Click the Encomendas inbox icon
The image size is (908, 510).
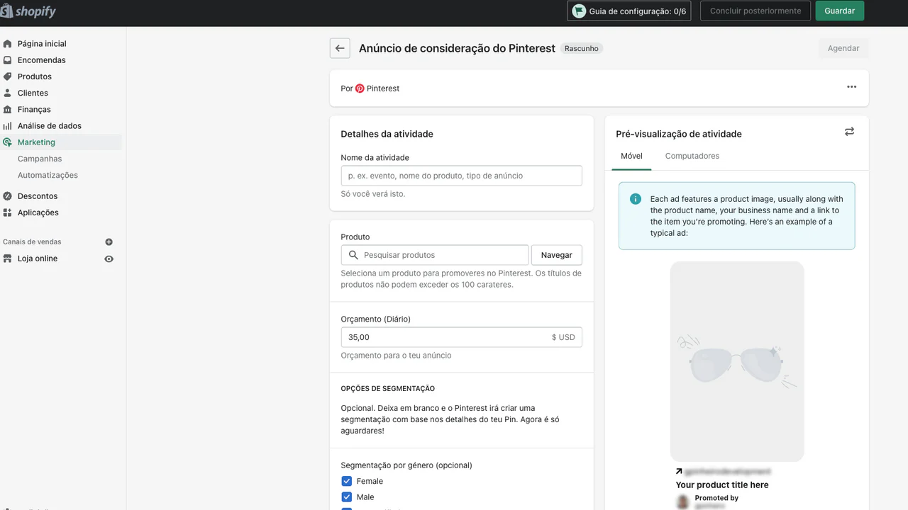click(8, 60)
